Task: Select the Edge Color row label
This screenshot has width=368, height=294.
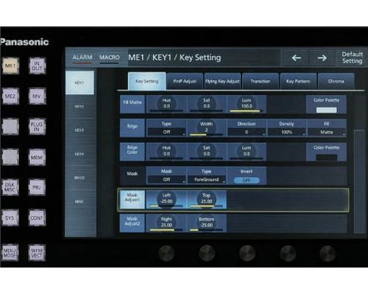Action: tap(132, 151)
